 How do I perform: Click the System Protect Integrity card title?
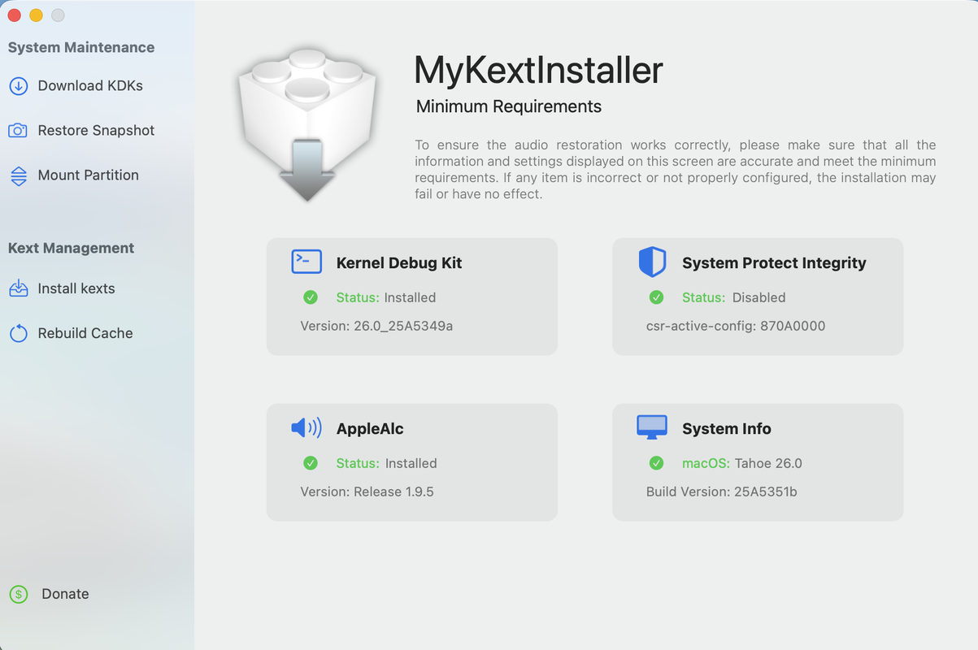click(774, 262)
